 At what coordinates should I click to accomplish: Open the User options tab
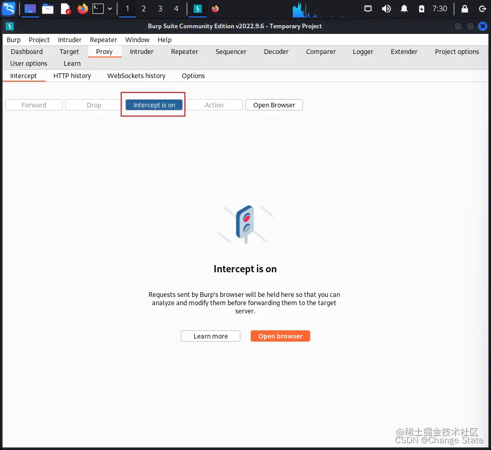click(x=28, y=64)
